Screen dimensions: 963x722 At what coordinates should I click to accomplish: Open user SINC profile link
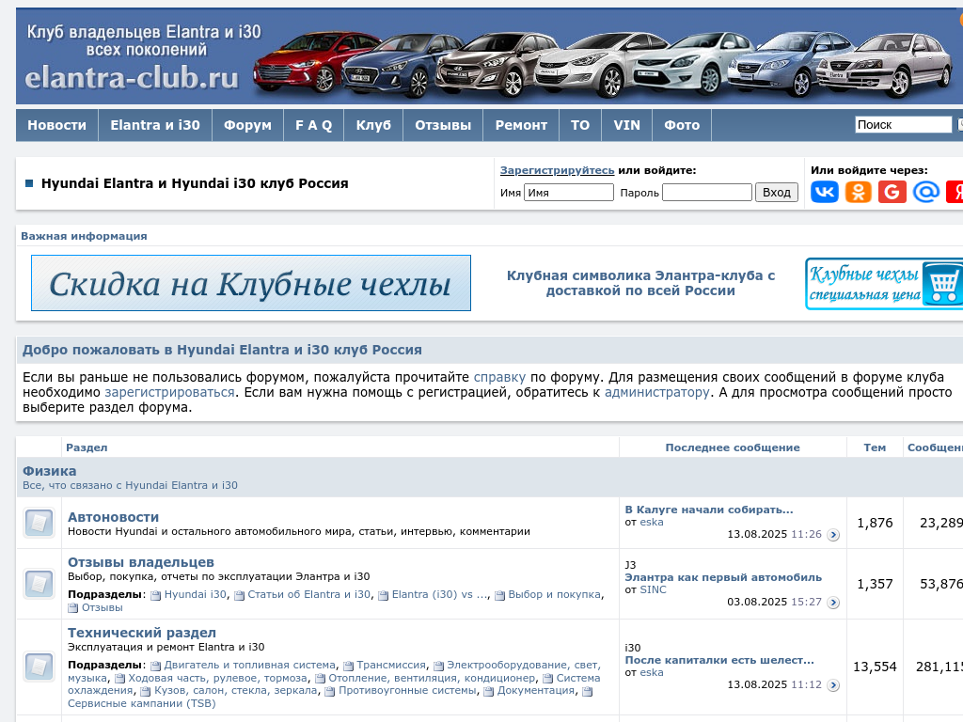coord(653,589)
